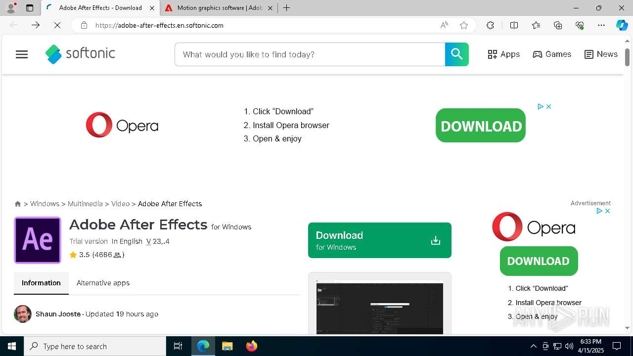Close the top banner ad
Image resolution: width=633 pixels, height=356 pixels.
tap(548, 106)
